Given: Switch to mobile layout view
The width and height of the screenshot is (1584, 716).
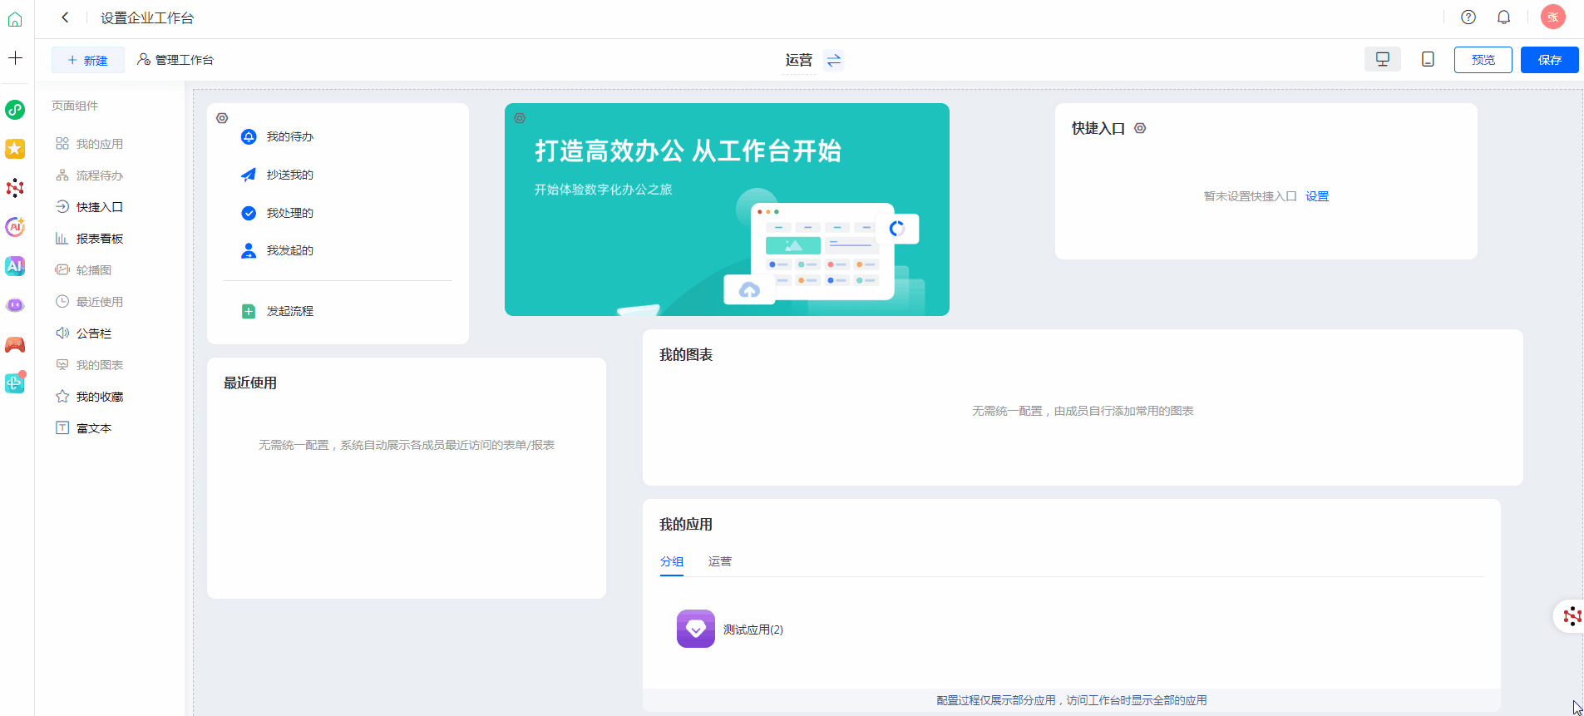Looking at the screenshot, I should tap(1428, 60).
